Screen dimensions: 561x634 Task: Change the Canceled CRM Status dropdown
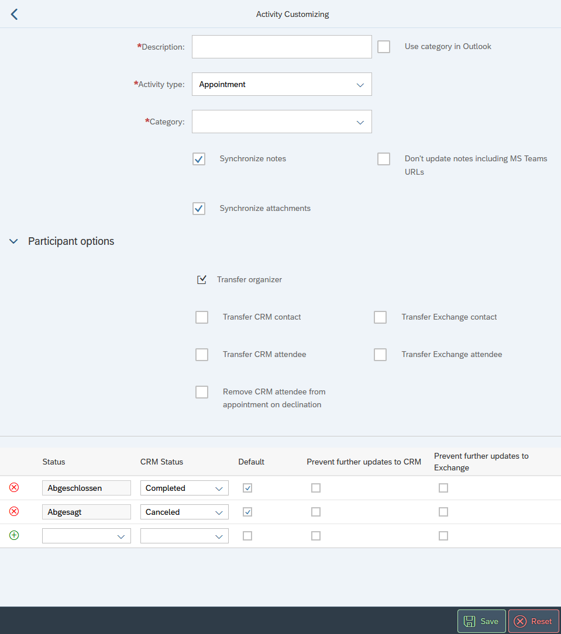[x=184, y=512]
